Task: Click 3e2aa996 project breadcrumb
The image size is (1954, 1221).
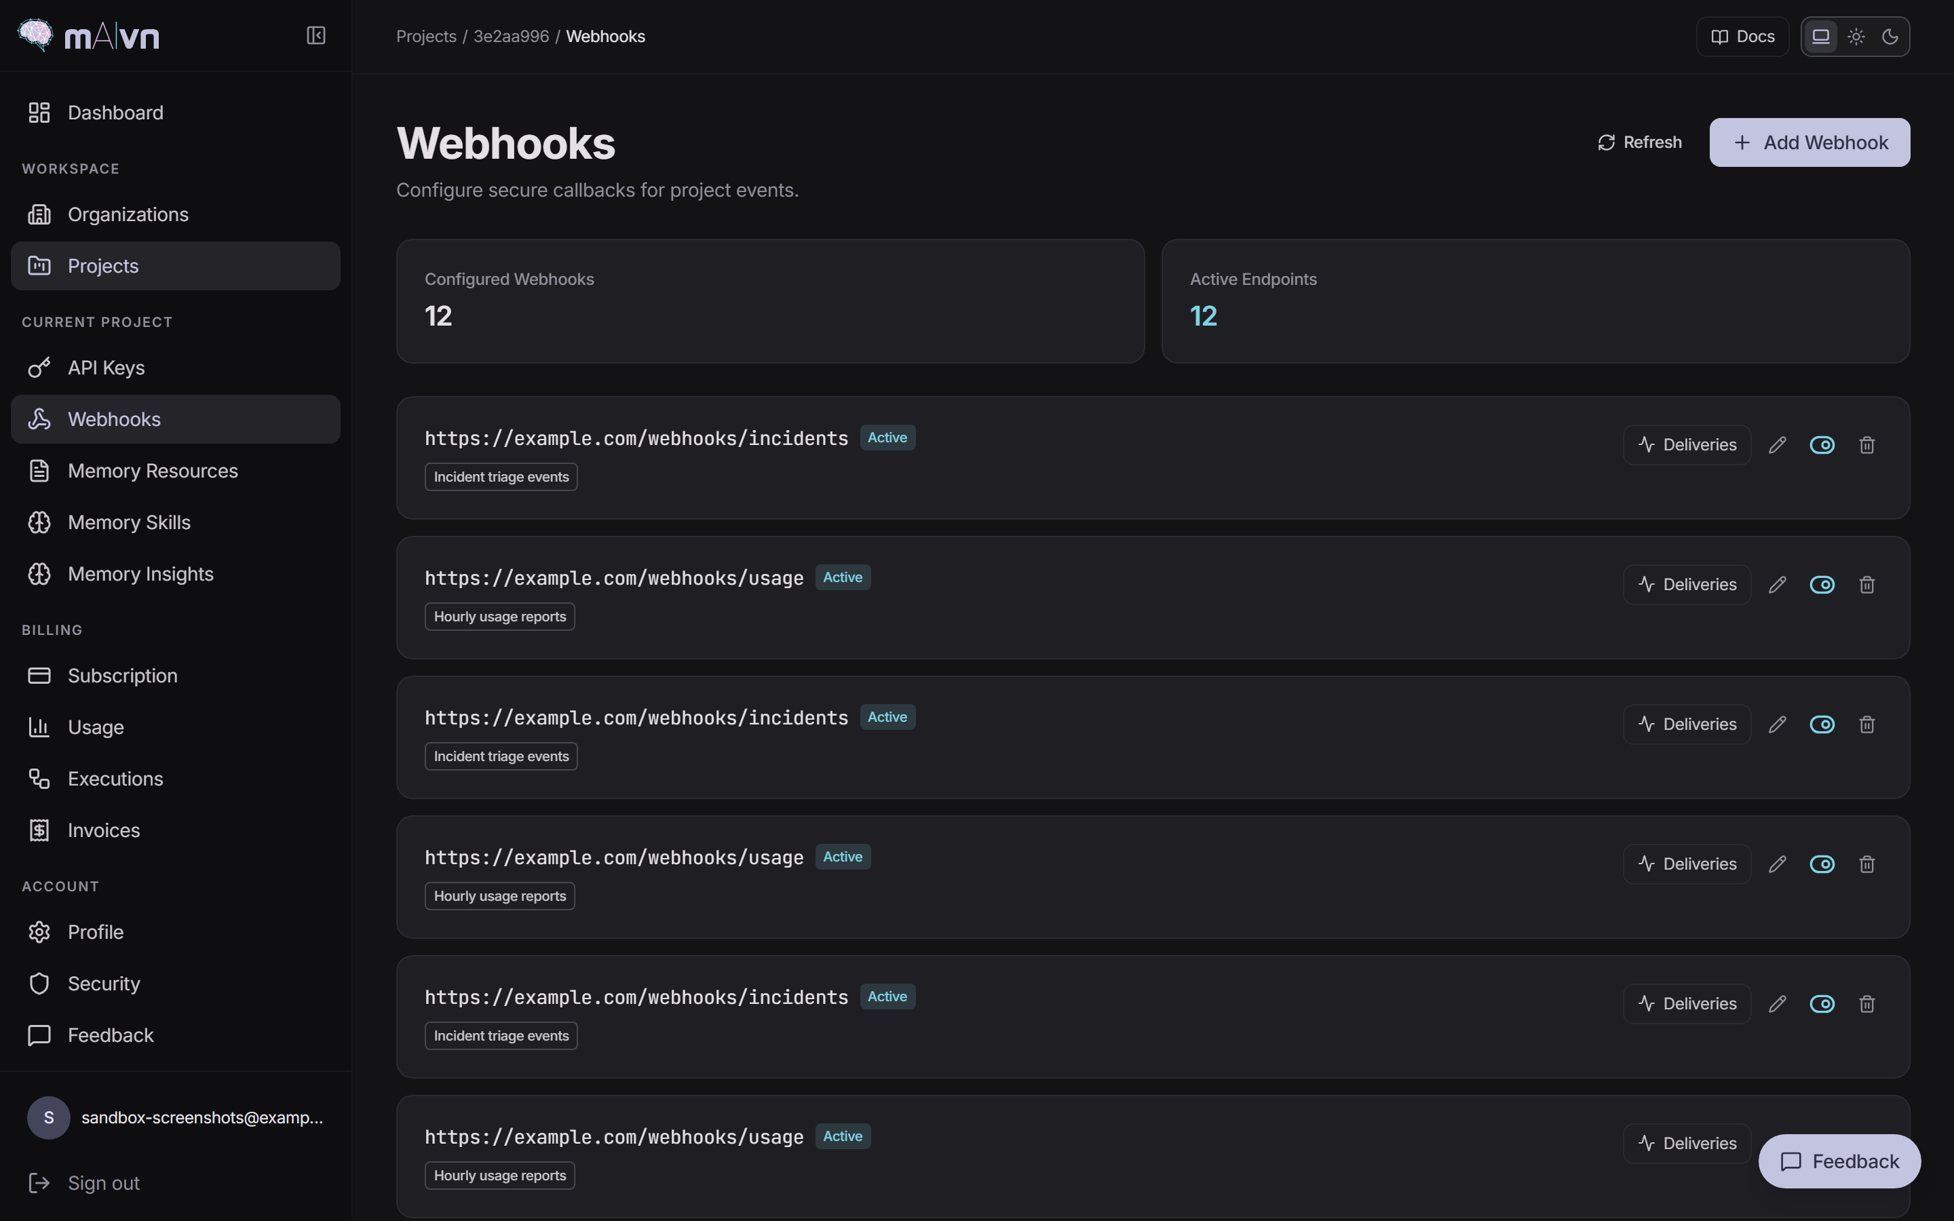Action: pos(511,37)
